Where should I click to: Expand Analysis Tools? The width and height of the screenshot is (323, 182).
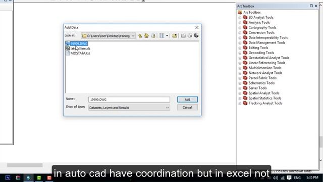pyautogui.click(x=240, y=23)
